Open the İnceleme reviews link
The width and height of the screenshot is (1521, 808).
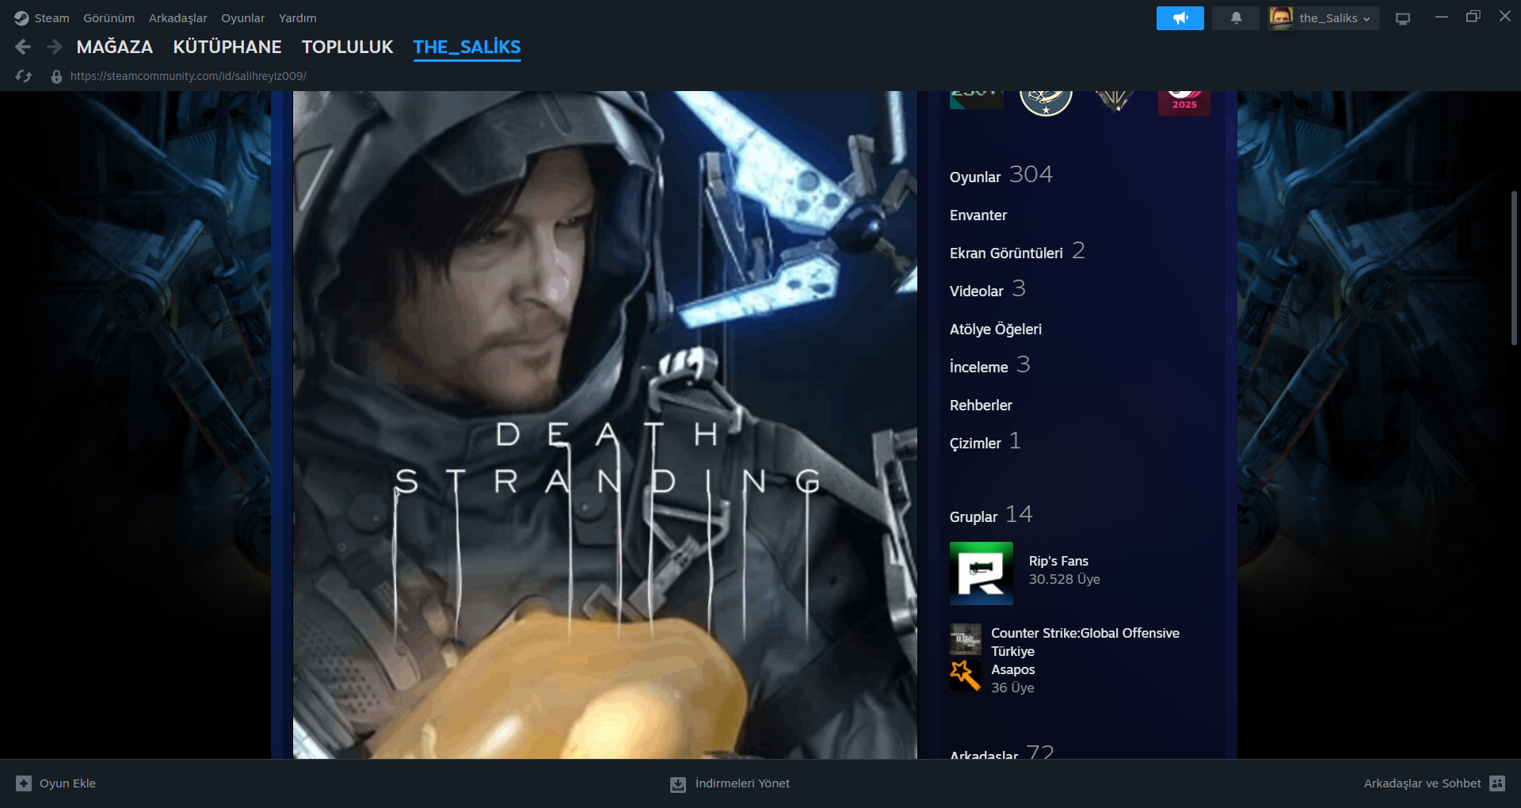point(990,366)
